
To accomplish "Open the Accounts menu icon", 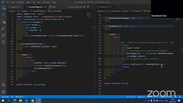I will (x=3, y=85).
